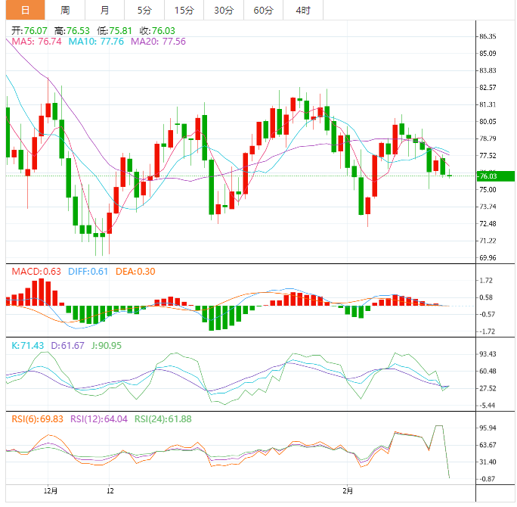The height and width of the screenshot is (507, 517).
Task: Click the MA10: 77.76 indicator label
Action: (96, 42)
